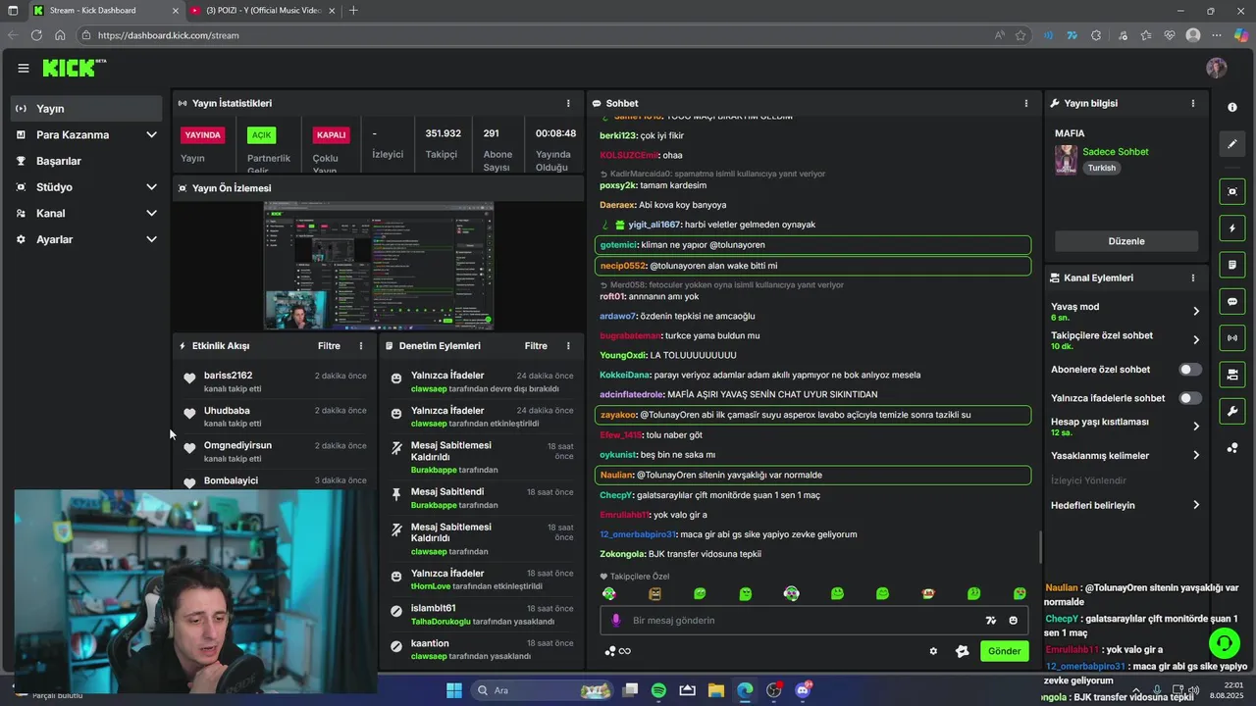
Task: Open Yayın bilgisi three-dot options
Action: (x=1193, y=103)
